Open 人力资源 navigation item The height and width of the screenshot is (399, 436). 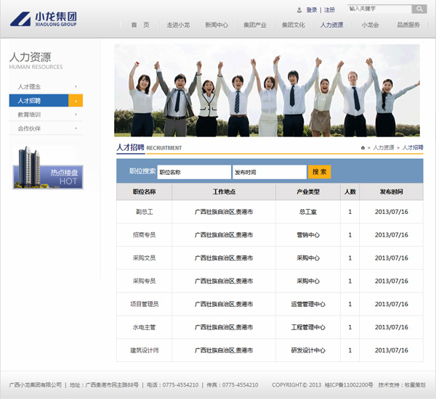point(332,25)
